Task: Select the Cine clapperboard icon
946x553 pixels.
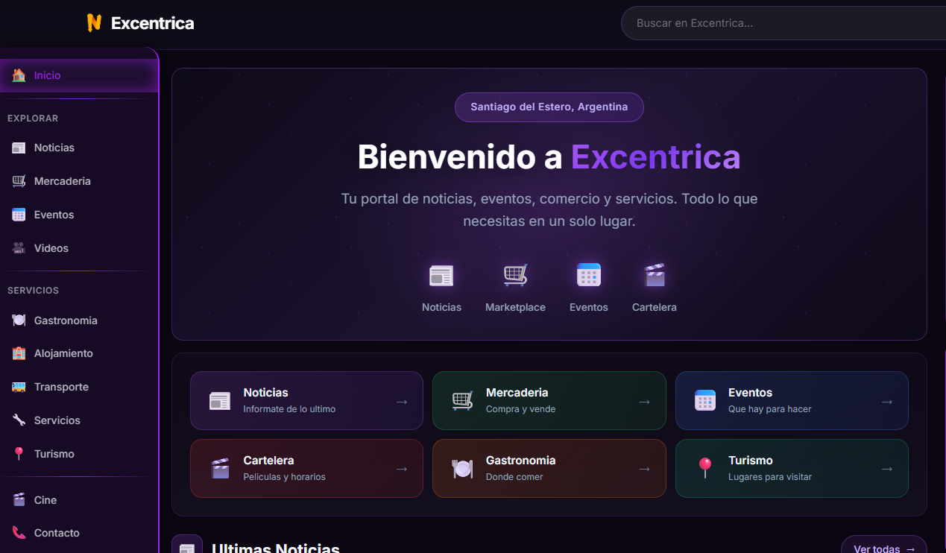Action: [18, 499]
